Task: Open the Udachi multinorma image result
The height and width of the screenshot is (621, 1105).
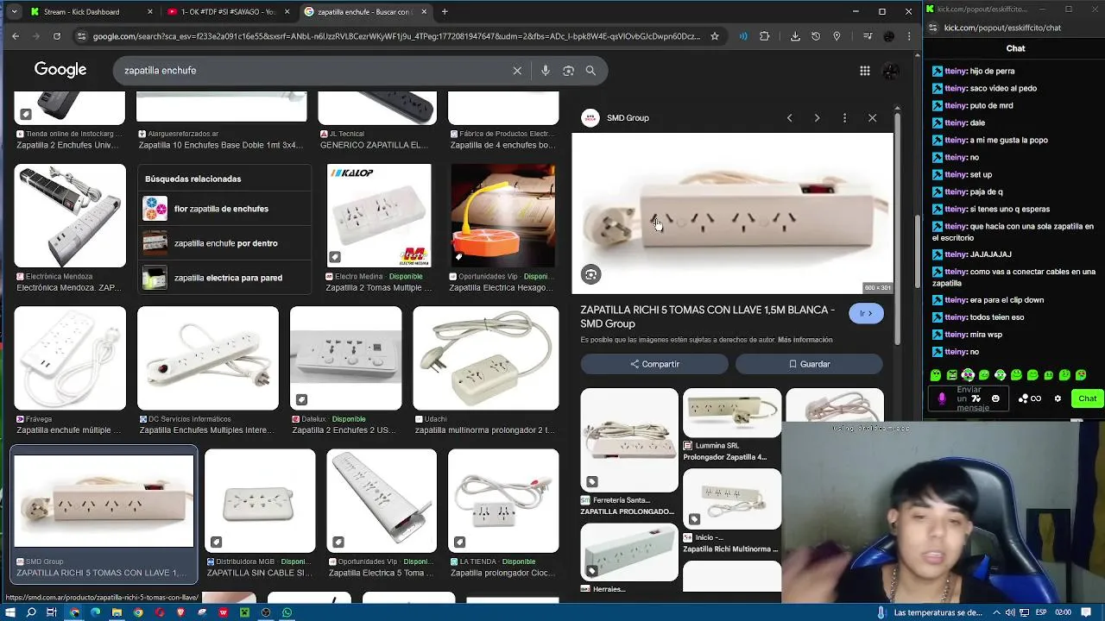Action: 485,358
